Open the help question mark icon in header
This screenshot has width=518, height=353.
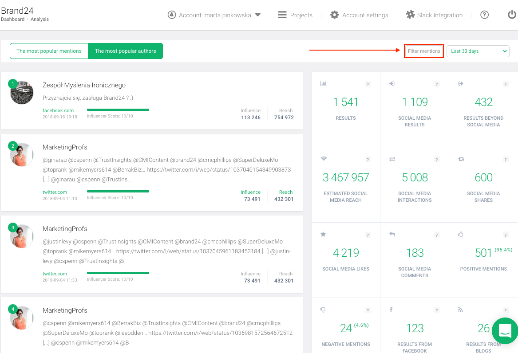(x=484, y=15)
